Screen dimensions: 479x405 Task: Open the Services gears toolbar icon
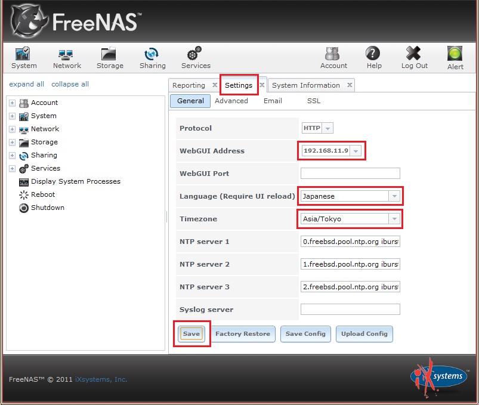194,54
